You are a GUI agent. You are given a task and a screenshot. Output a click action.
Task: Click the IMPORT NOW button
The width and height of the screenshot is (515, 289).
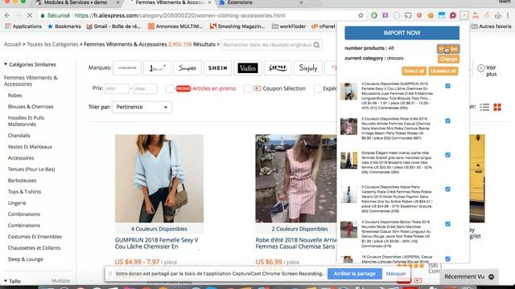[x=402, y=33]
